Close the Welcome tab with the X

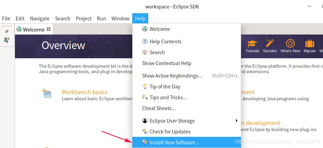tap(49, 29)
